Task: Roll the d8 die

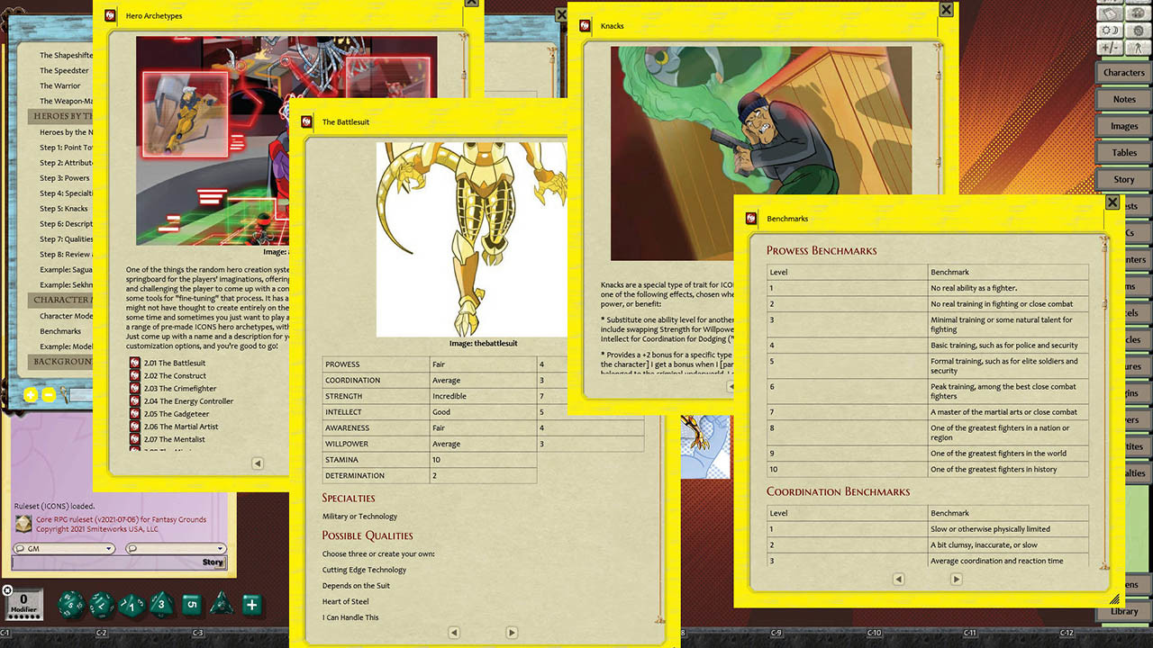Action: [x=160, y=603]
